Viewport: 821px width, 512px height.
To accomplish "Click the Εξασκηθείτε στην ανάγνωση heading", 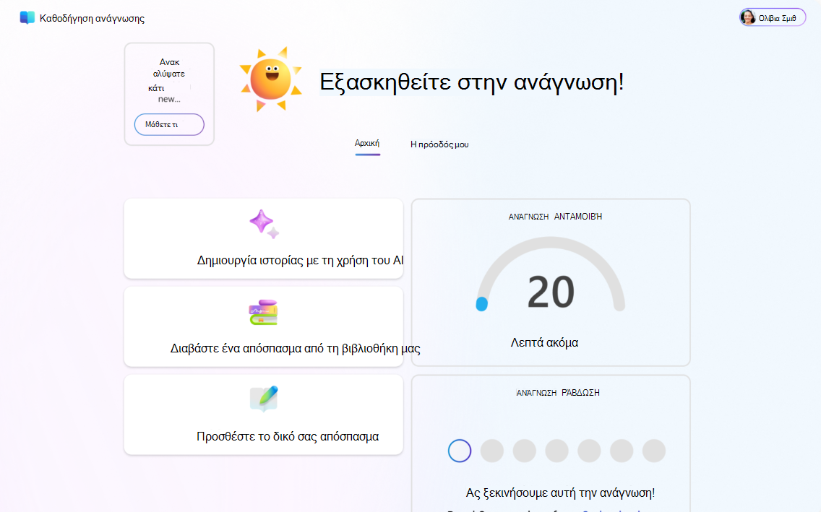I will (472, 82).
